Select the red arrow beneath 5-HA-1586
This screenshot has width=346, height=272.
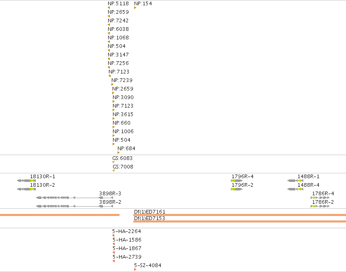tap(114, 244)
